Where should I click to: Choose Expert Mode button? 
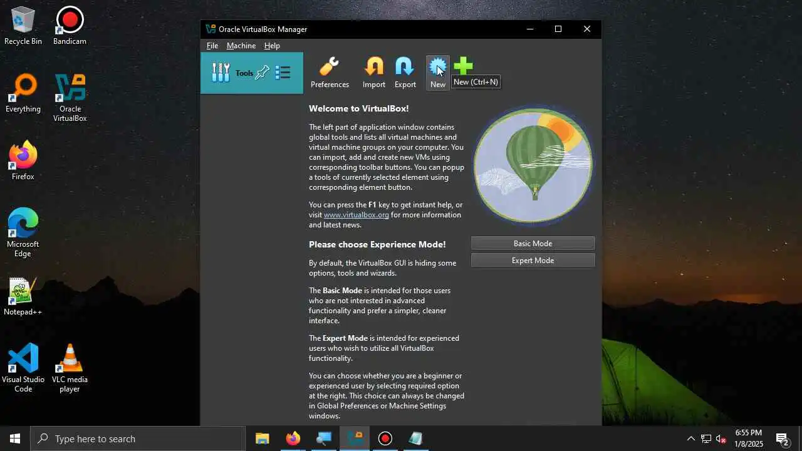tap(533, 260)
